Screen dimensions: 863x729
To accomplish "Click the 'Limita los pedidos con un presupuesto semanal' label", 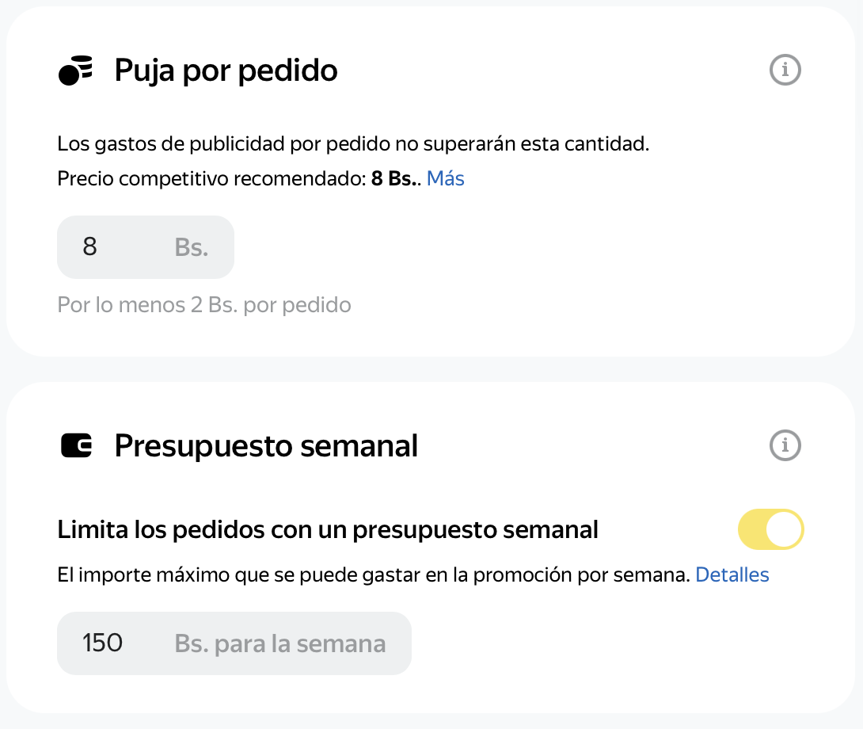I will click(328, 529).
